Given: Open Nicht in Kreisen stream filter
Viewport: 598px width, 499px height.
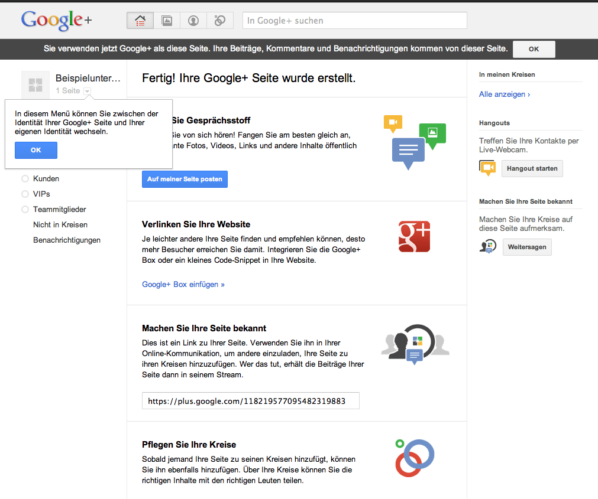Looking at the screenshot, I should pos(60,224).
